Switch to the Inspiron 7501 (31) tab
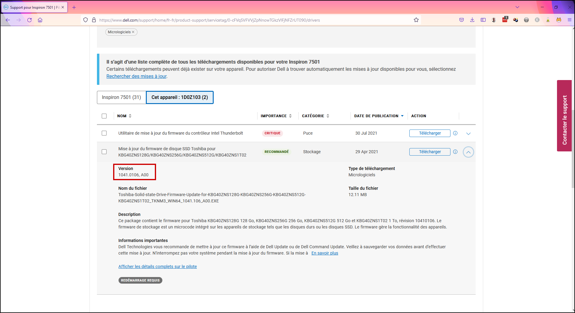 122,97
